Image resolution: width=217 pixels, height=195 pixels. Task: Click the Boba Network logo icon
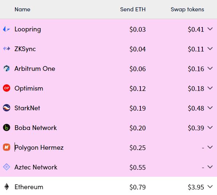(7, 127)
